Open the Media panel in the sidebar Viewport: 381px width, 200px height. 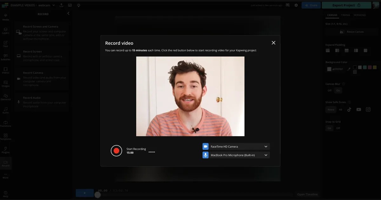pyautogui.click(x=5, y=17)
